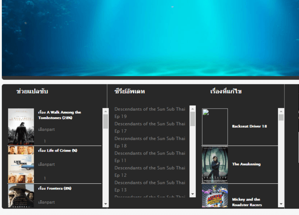Open The Awakening poster thumbnail
Viewport: 299px width, 215px height.
point(215,165)
